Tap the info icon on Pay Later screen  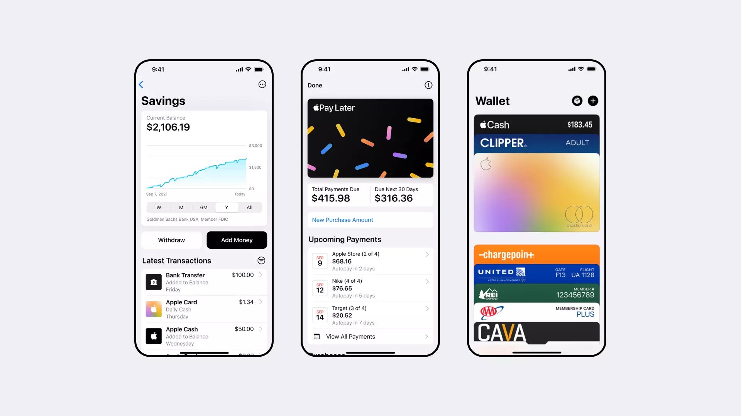[x=428, y=85]
